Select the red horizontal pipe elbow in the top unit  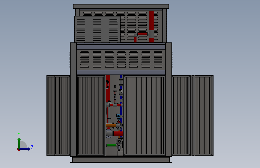click(x=142, y=34)
